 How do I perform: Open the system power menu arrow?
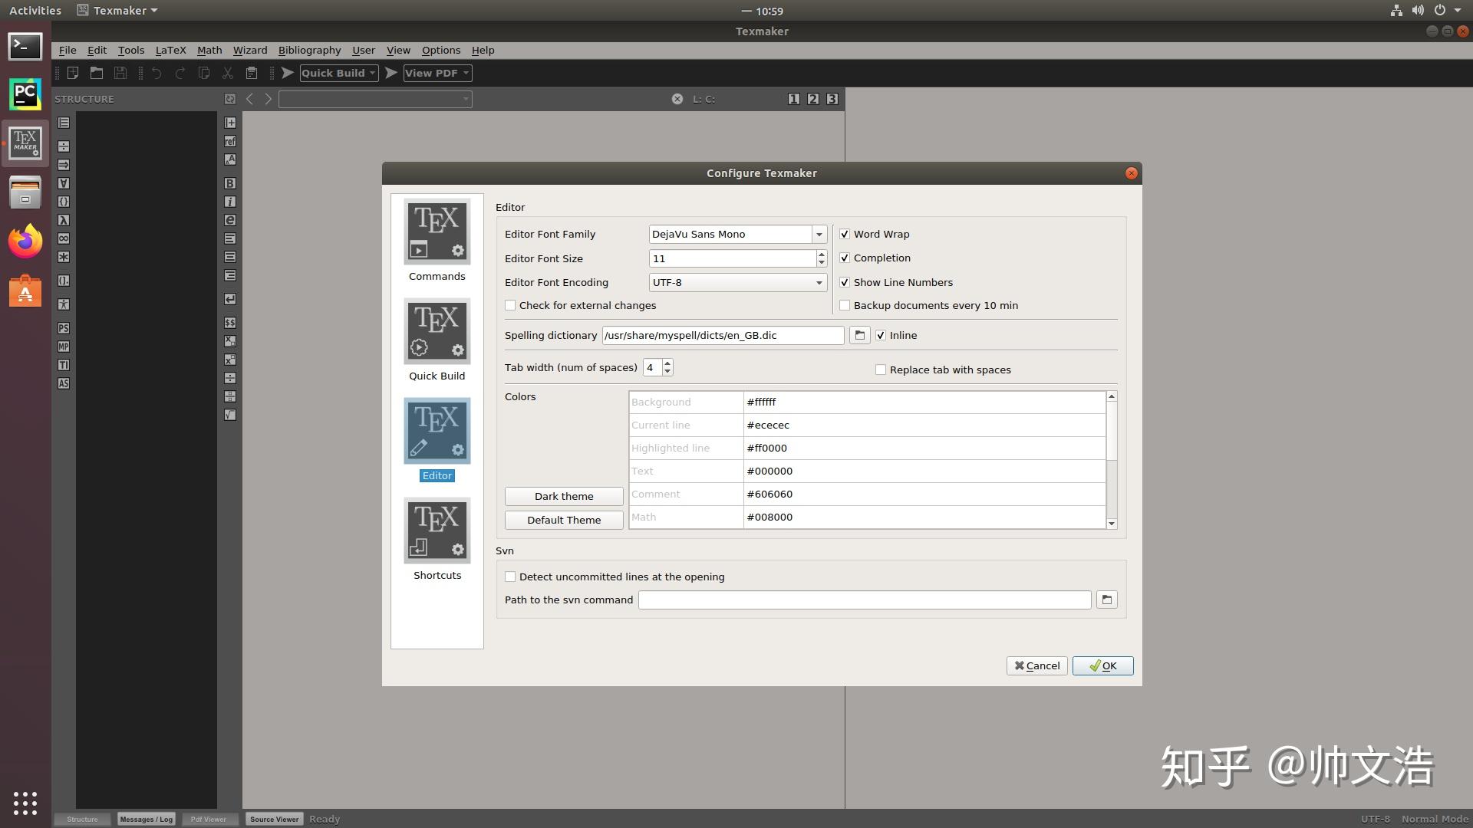tap(1458, 11)
